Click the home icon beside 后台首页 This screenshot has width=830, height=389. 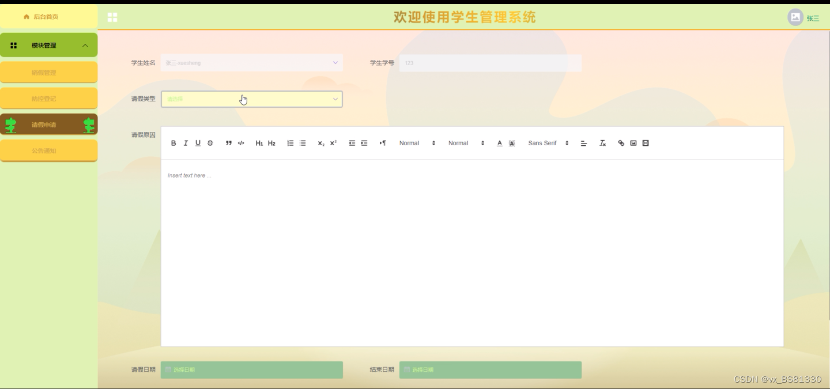pyautogui.click(x=27, y=17)
